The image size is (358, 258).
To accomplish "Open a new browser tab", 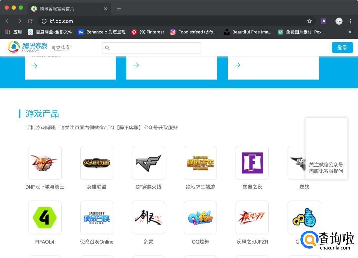I will (x=119, y=9).
